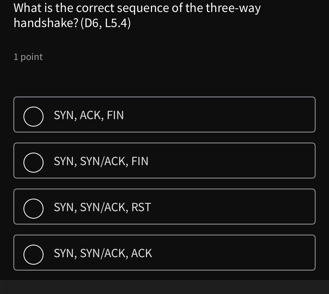Click the SYN, SYN/ACK, FIN answer row
Image resolution: width=329 pixels, height=294 pixels.
pyautogui.click(x=165, y=160)
